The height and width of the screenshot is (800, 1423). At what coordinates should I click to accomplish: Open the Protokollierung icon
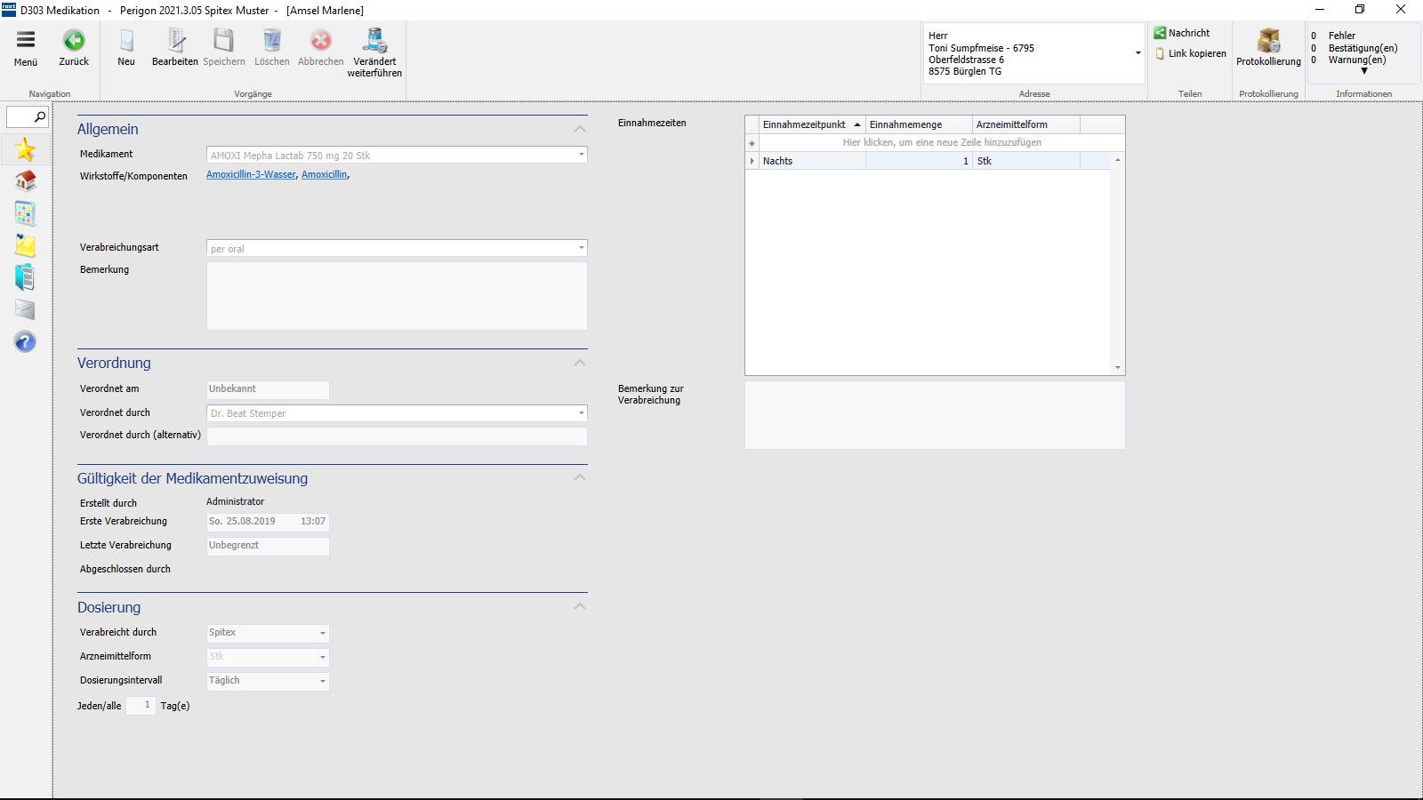click(1268, 41)
